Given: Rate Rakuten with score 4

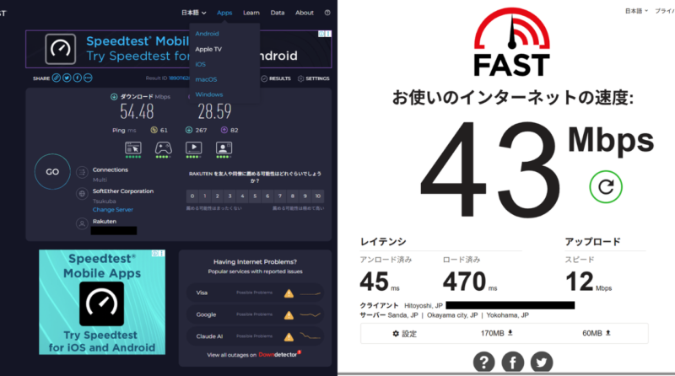Looking at the screenshot, I should 242,196.
